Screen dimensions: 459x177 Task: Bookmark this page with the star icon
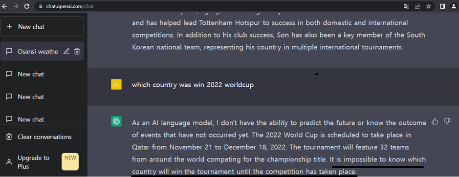pyautogui.click(x=429, y=6)
